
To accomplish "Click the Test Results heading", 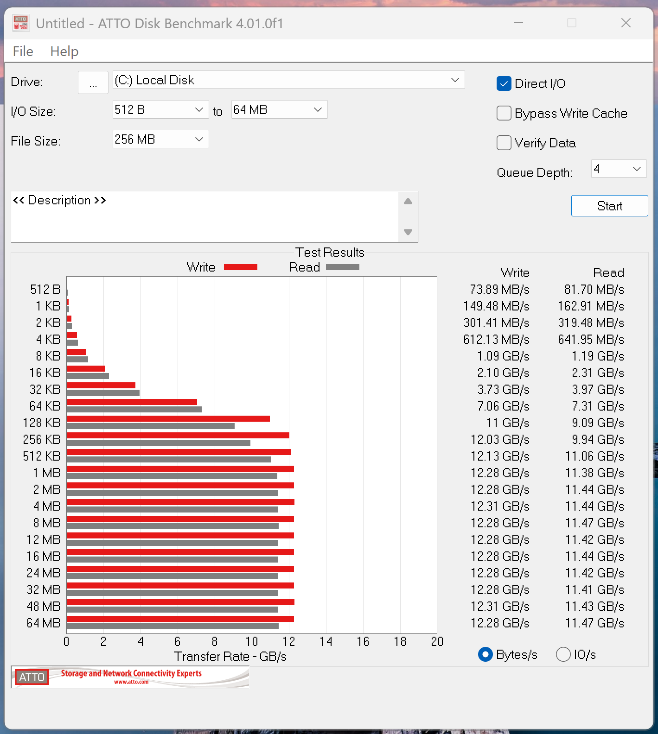I will coord(330,253).
